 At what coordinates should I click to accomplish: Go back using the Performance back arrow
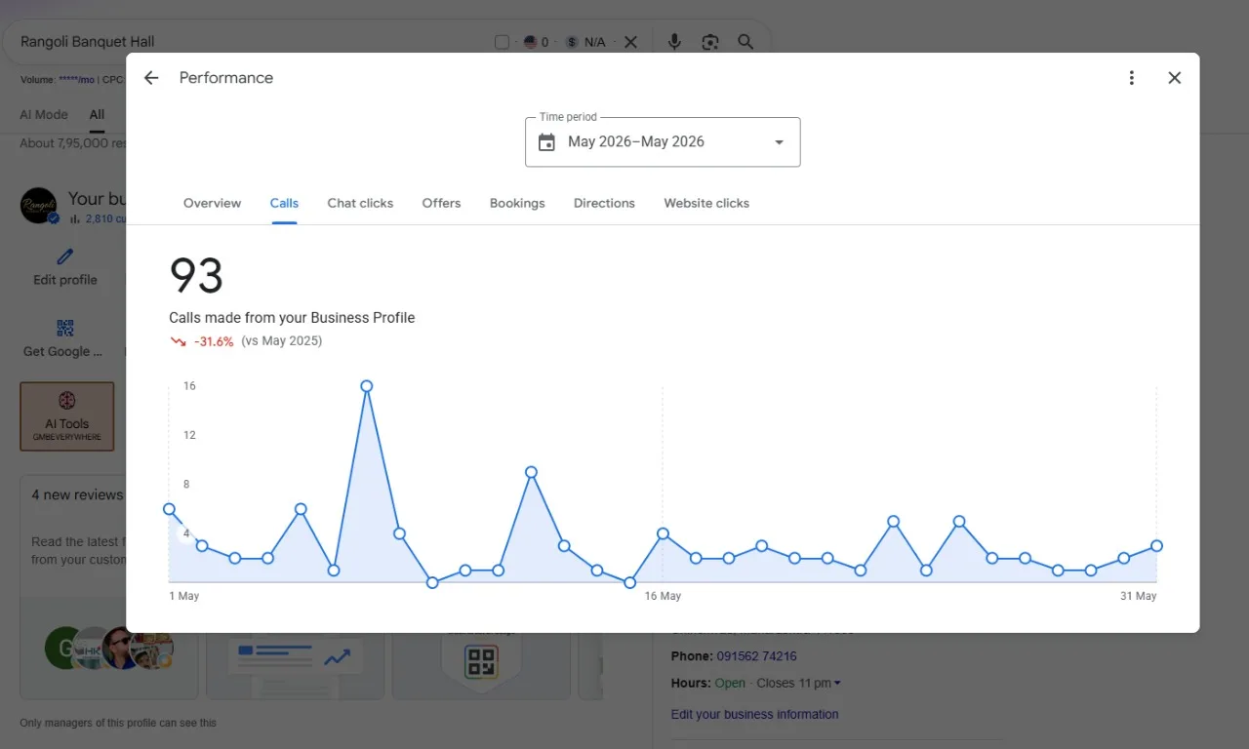pyautogui.click(x=151, y=78)
